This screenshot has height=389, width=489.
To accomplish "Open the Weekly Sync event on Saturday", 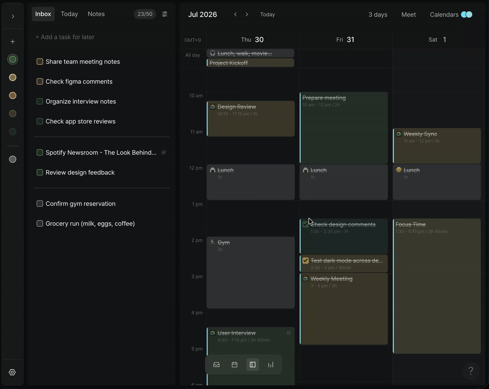I will pyautogui.click(x=437, y=146).
